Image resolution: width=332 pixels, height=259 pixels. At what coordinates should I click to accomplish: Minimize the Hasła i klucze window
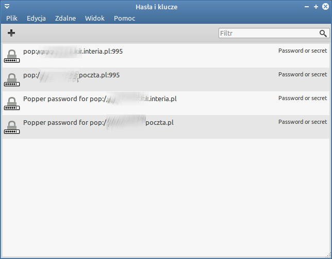click(307, 7)
